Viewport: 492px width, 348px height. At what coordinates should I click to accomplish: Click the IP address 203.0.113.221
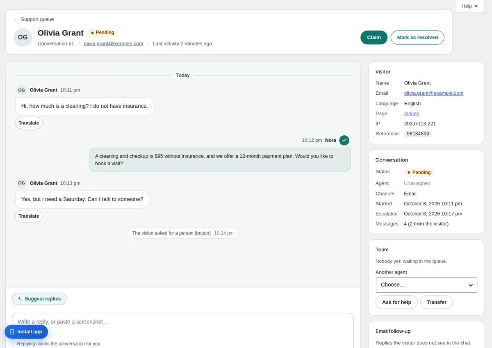[420, 123]
